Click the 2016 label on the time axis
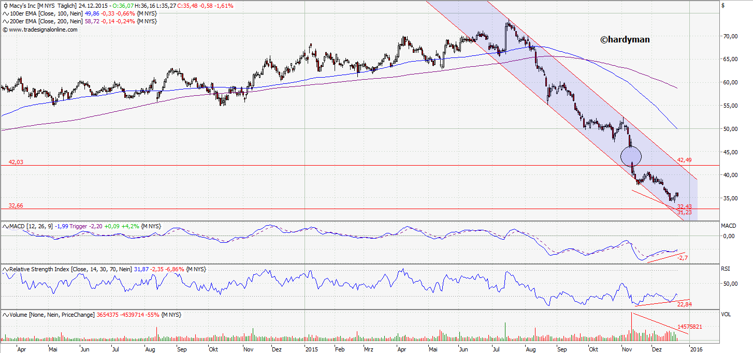753x353 pixels. [697, 349]
